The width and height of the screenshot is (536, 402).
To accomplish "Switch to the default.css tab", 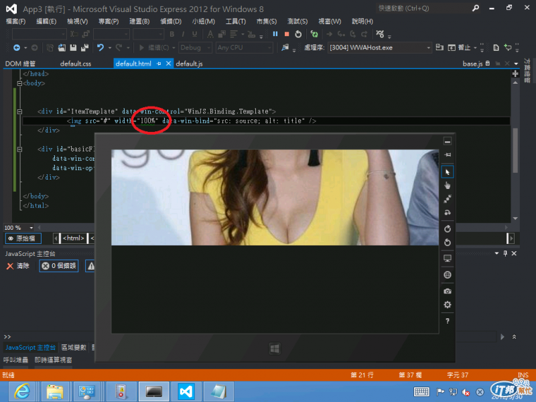I will (x=76, y=64).
